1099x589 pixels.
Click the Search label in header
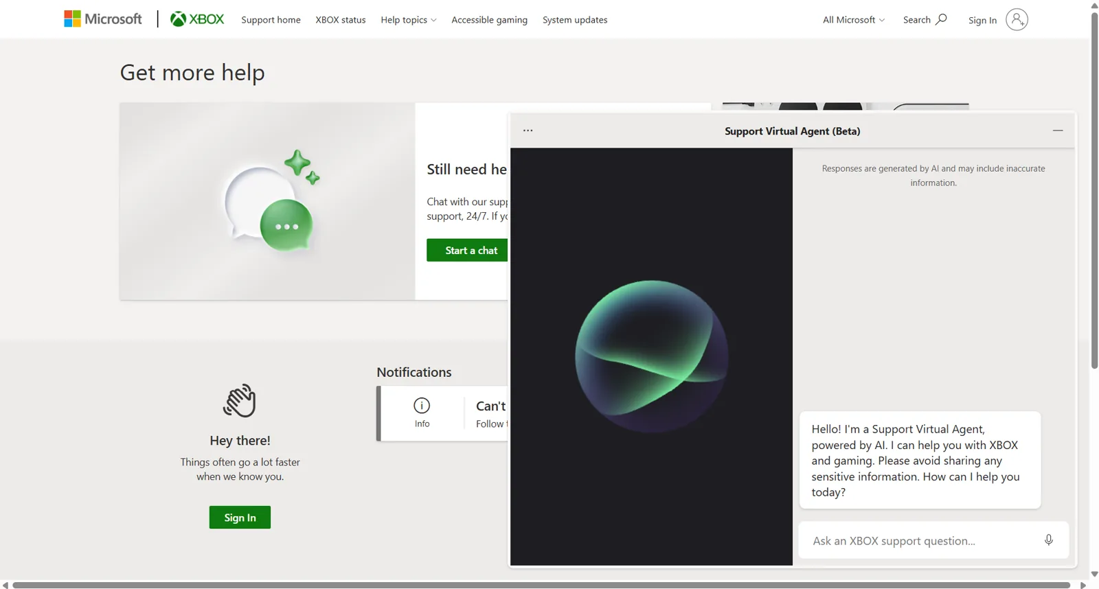coord(917,20)
